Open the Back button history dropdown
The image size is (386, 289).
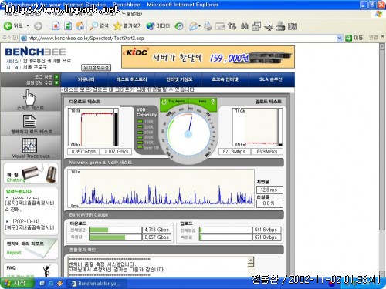point(28,26)
